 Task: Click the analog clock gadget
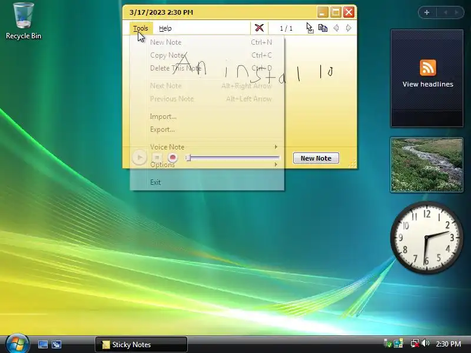pos(426,238)
